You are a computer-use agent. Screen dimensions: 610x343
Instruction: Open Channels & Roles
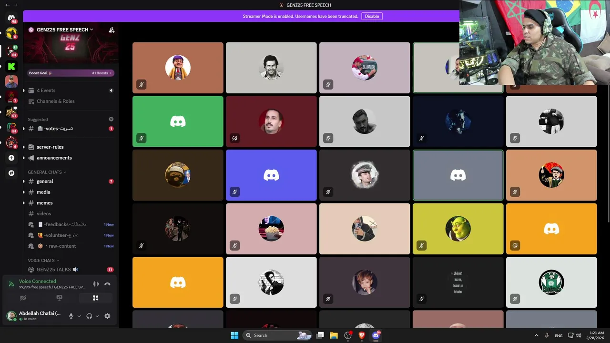71,101
